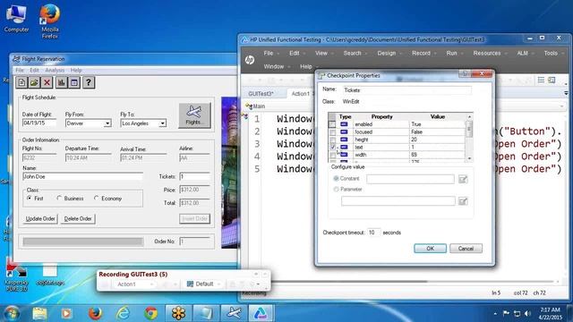Select the Economy class radio button
Image resolution: width=573 pixels, height=322 pixels.
pos(96,198)
